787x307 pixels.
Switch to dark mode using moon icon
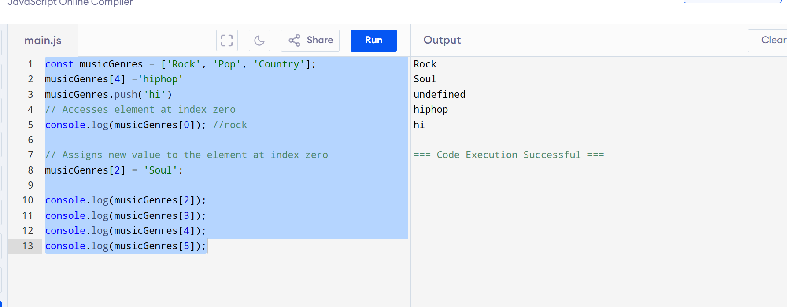click(x=259, y=41)
